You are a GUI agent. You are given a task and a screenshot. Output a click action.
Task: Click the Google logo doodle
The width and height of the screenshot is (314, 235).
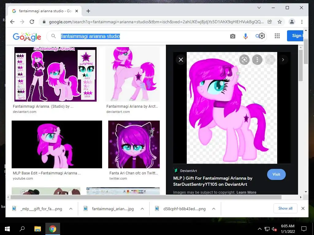pyautogui.click(x=27, y=36)
